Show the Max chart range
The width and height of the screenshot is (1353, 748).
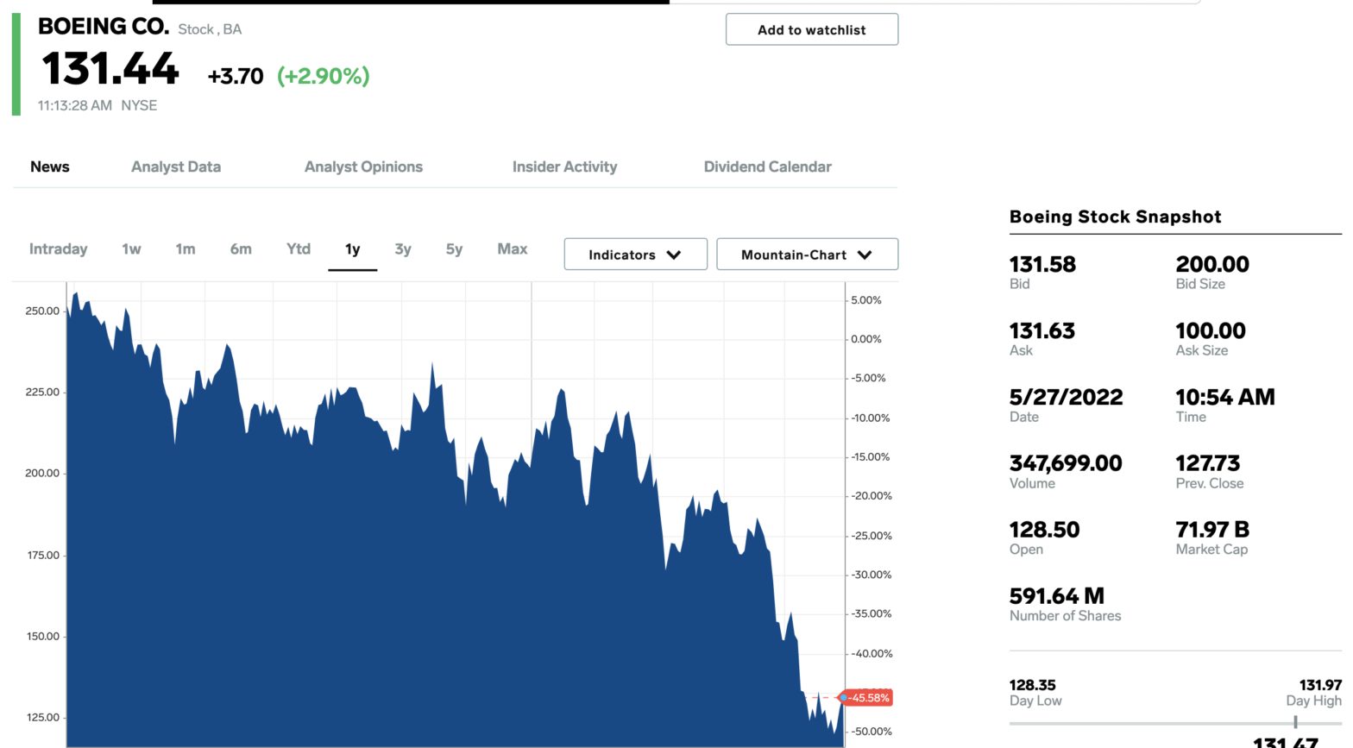pos(513,248)
